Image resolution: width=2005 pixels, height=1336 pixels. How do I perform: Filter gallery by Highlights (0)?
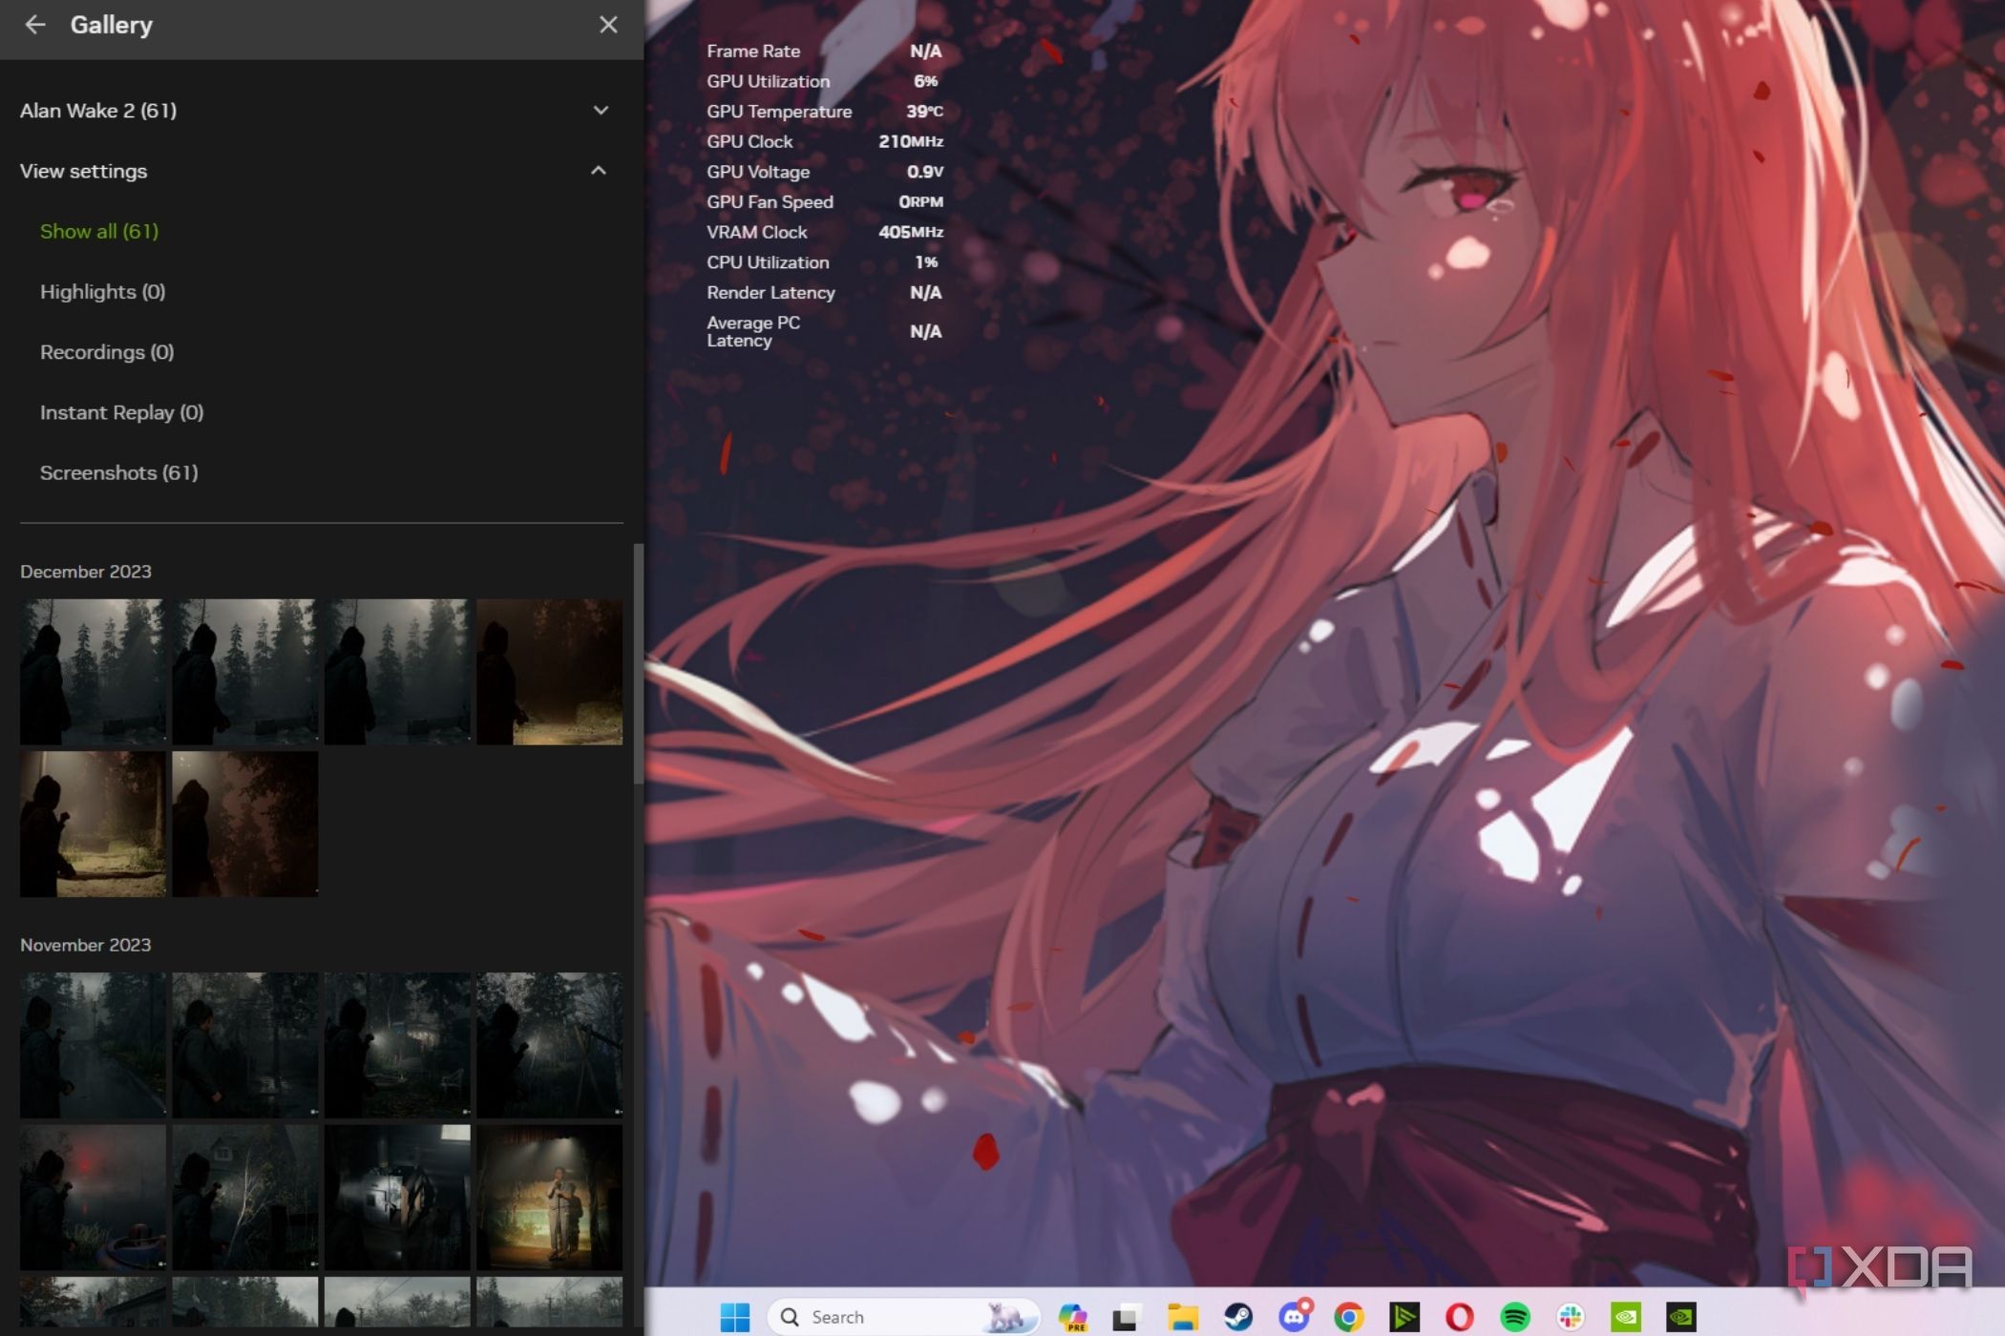click(102, 291)
